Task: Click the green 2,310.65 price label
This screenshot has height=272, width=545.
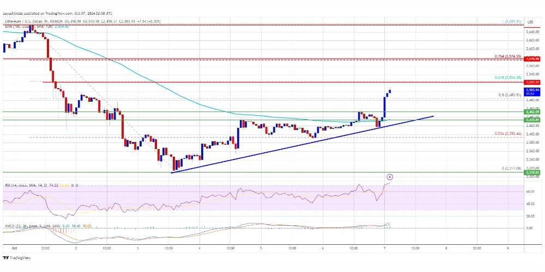Action: (532, 172)
